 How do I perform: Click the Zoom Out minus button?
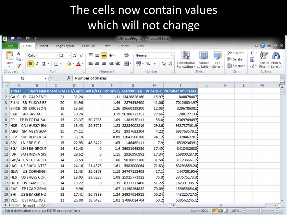tap(244, 211)
